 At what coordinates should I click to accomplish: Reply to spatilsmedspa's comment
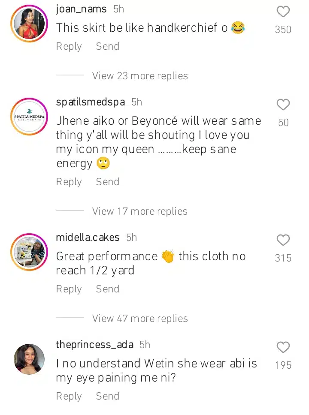(69, 182)
